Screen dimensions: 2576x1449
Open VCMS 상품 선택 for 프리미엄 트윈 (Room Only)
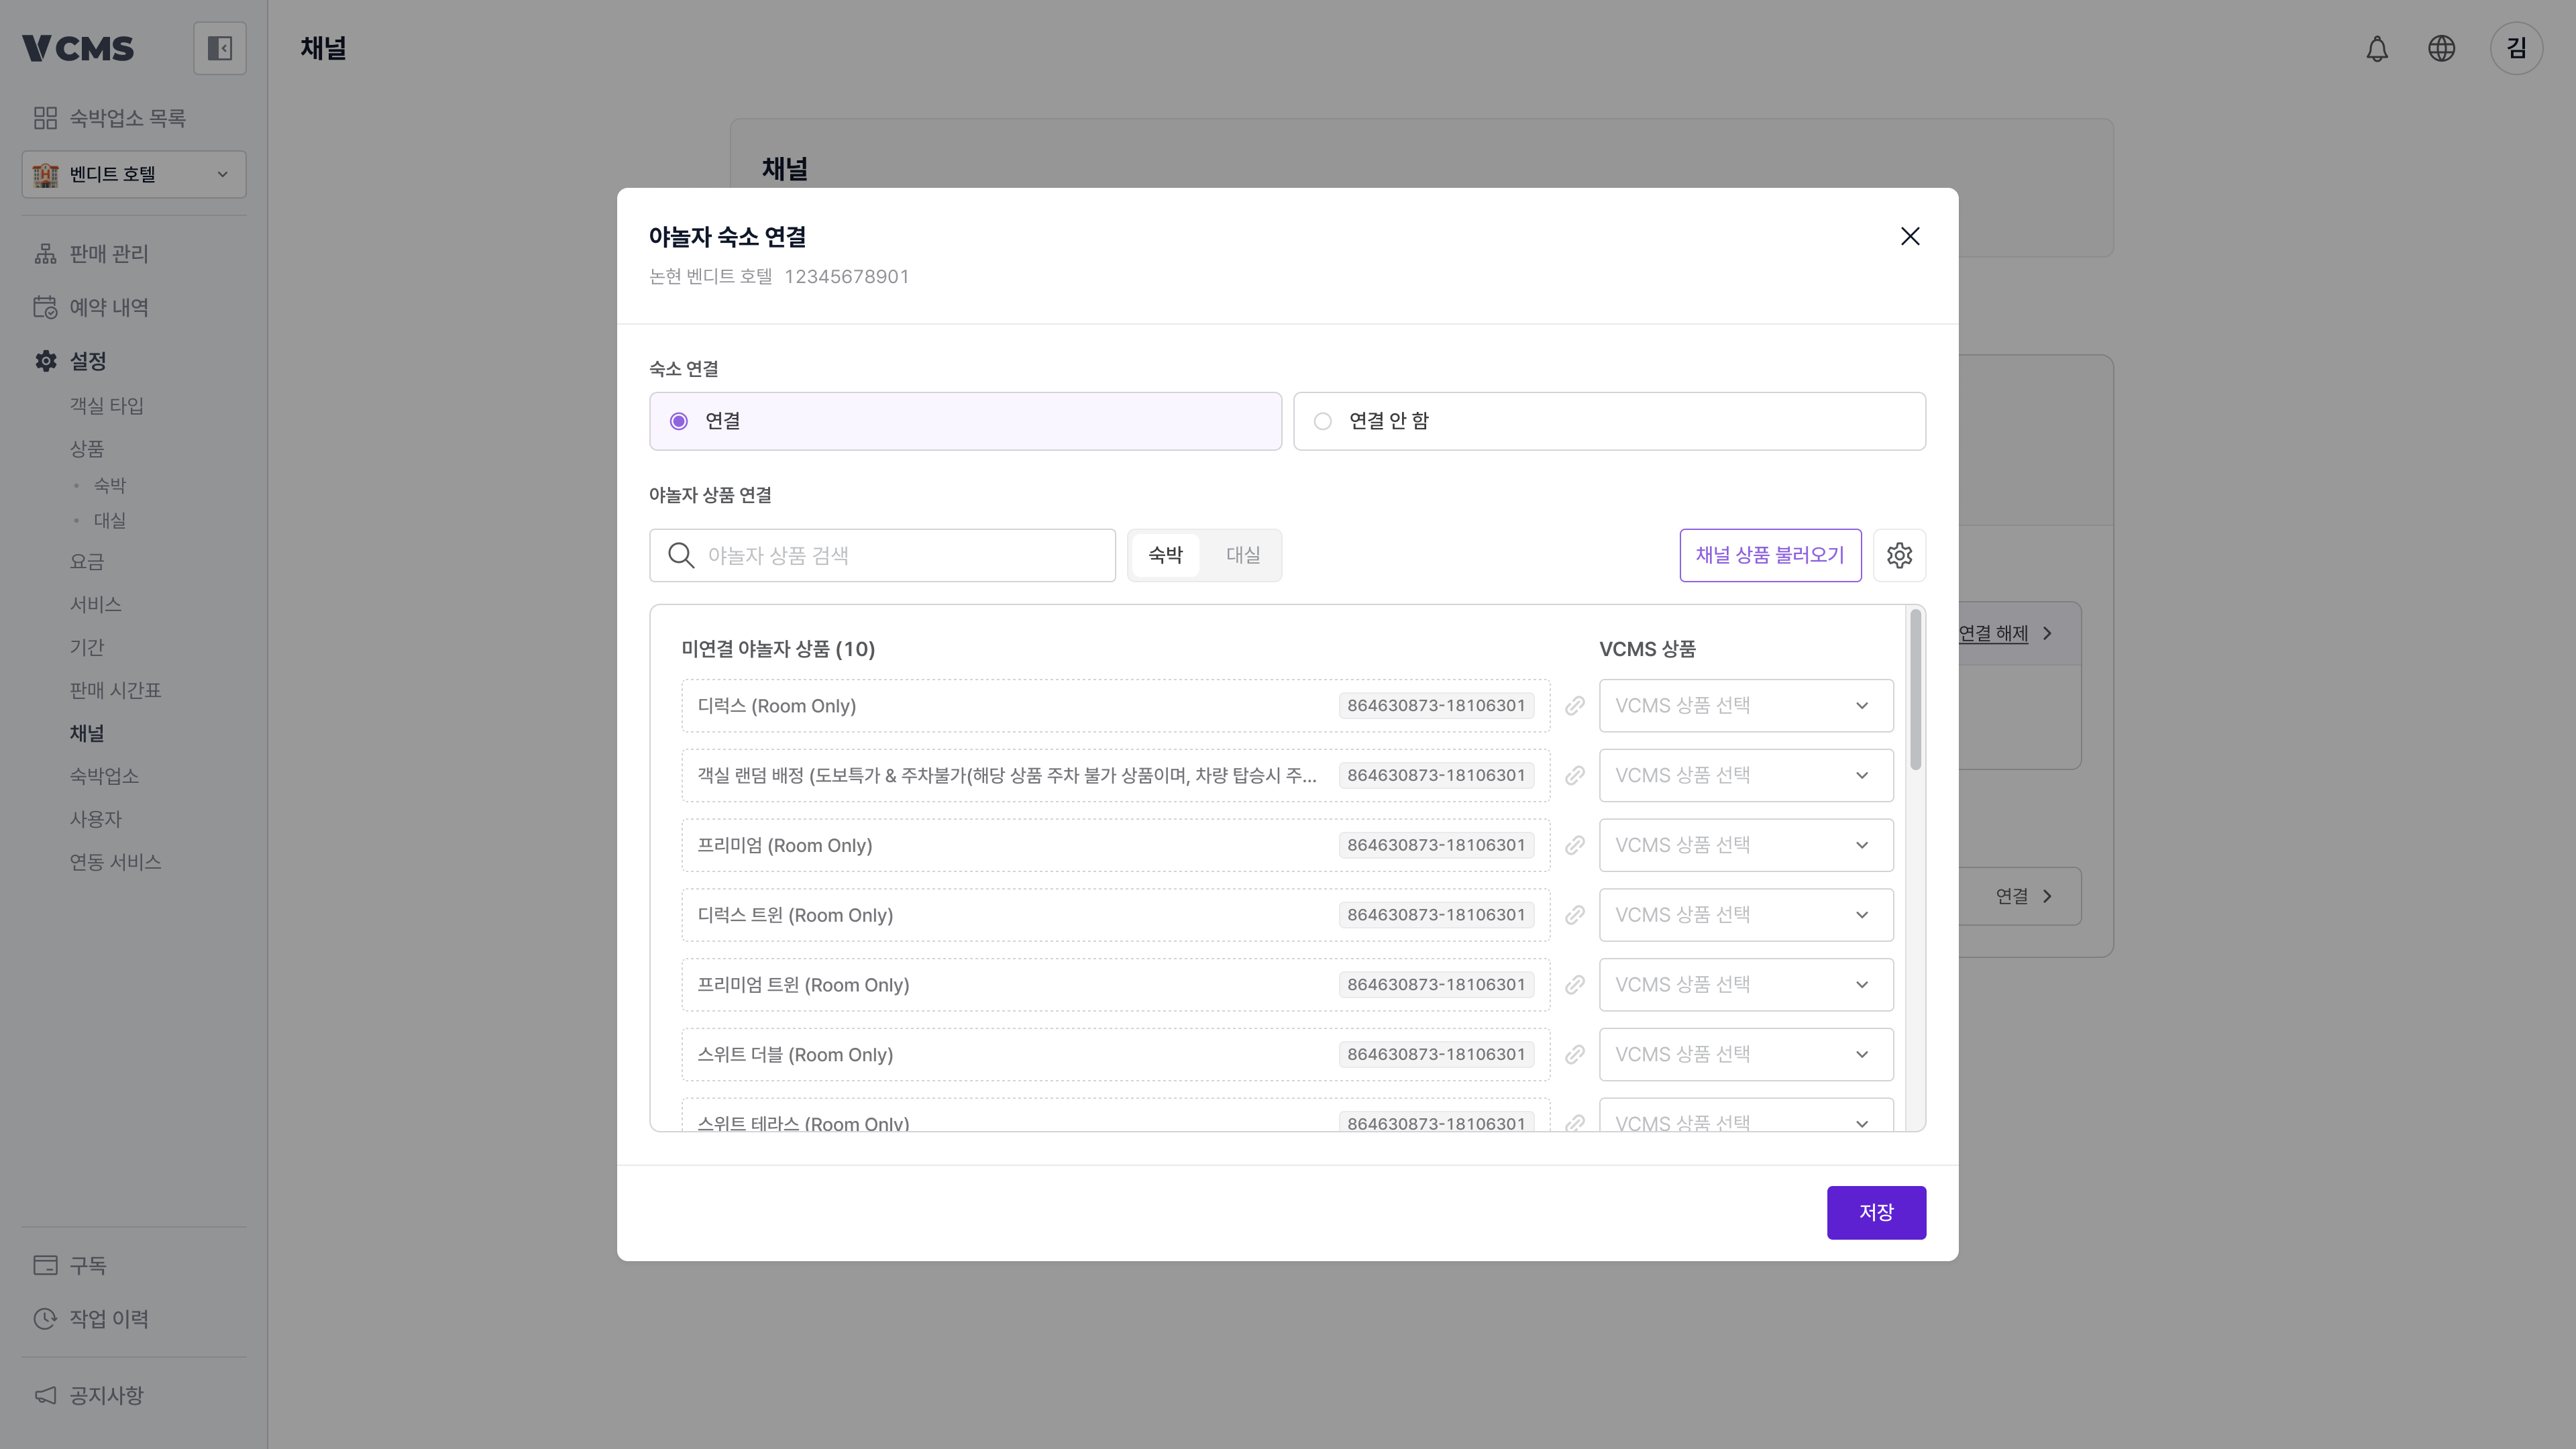(x=1746, y=985)
